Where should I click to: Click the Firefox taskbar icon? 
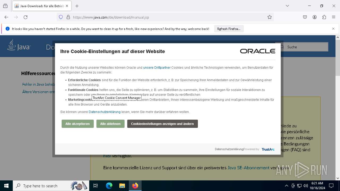135,186
